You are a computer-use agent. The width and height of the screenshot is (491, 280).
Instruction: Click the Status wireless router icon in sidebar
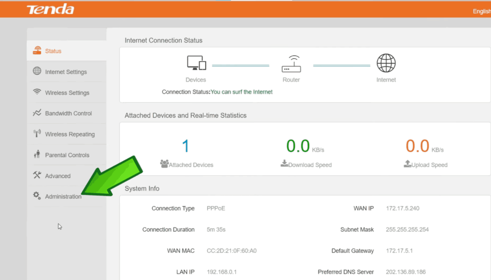point(37,51)
